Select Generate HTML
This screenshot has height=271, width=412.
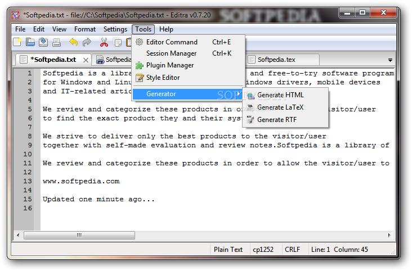point(285,95)
